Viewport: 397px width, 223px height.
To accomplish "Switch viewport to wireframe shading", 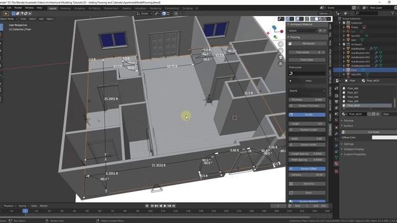I will (312, 19).
